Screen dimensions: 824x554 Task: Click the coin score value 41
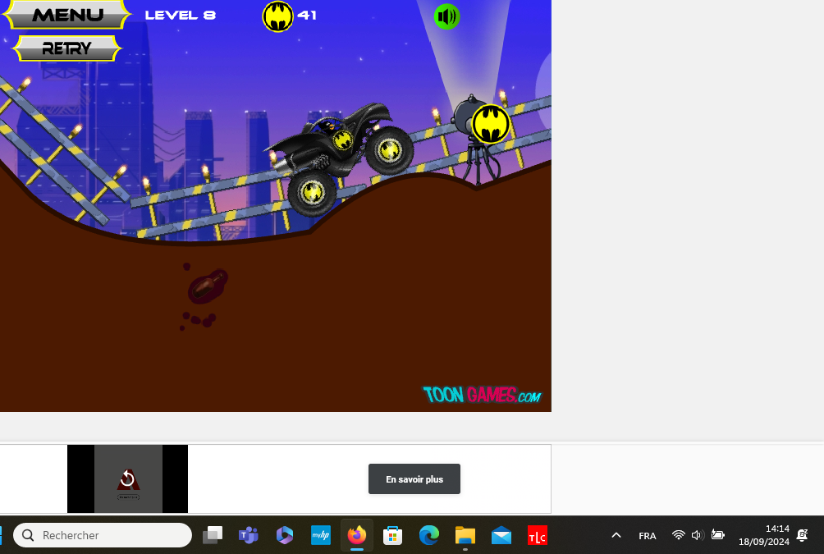307,16
